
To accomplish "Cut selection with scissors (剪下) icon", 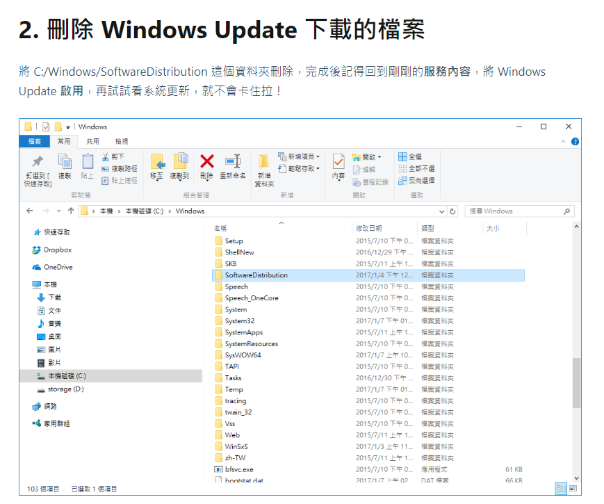I will (113, 157).
